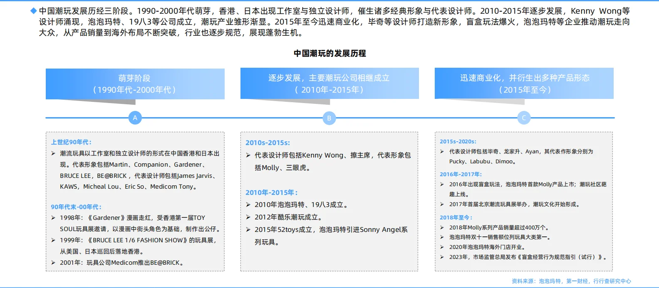This screenshot has height=288, width=659.
Task: Click the line 2016年出现盲盒玩法
Action: point(528,184)
